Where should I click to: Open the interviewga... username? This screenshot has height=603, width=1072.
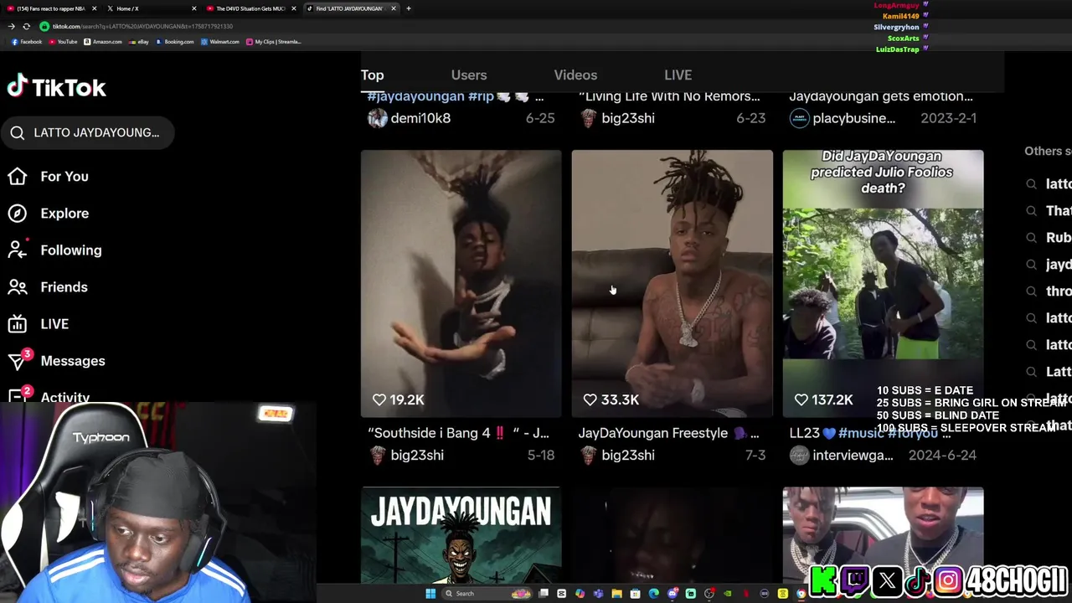[853, 455]
